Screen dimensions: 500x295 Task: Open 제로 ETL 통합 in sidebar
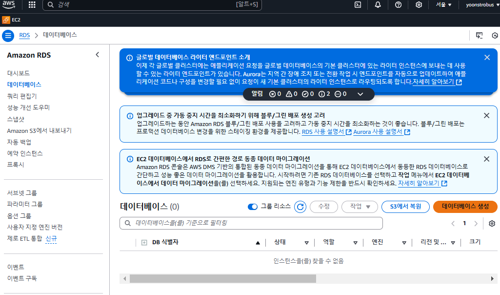tap(24, 238)
